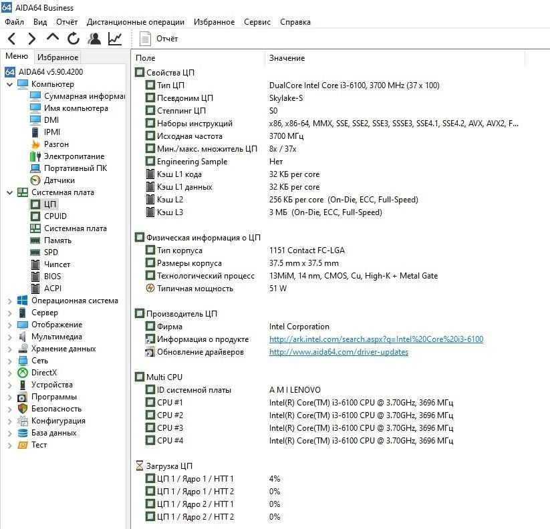The image size is (550, 529).
Task: Open Память memory icon item
Action: (x=51, y=240)
